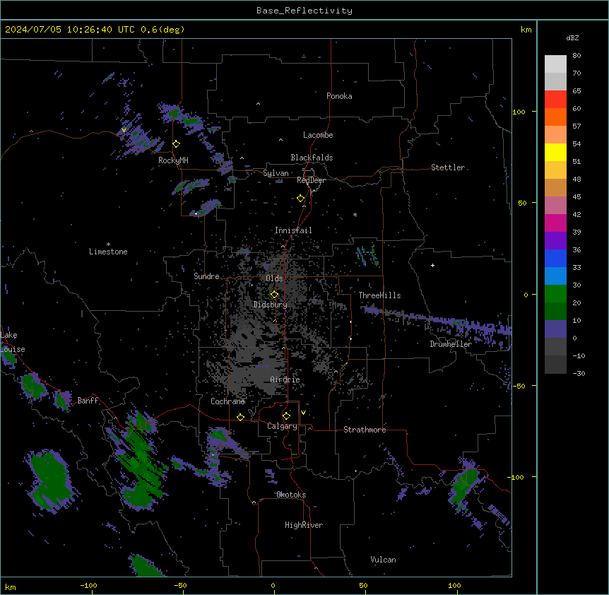
Task: Click the dBZ legend heading
Action: pyautogui.click(x=572, y=38)
